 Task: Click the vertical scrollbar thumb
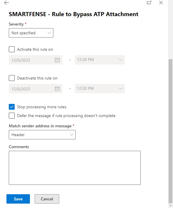tap(170, 131)
